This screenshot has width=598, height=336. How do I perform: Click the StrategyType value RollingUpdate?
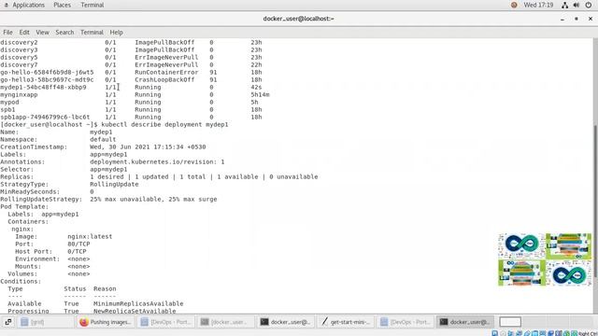(x=114, y=185)
